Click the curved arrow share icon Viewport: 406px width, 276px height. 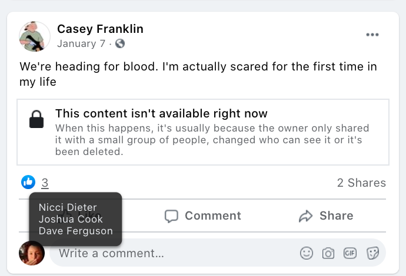coord(305,216)
